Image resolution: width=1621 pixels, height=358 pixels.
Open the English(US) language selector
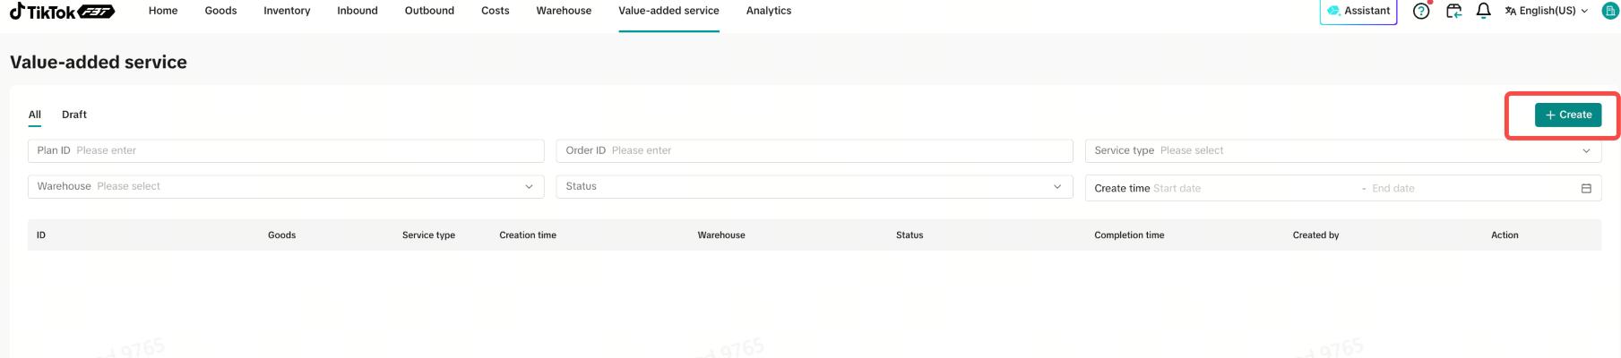pos(1546,11)
